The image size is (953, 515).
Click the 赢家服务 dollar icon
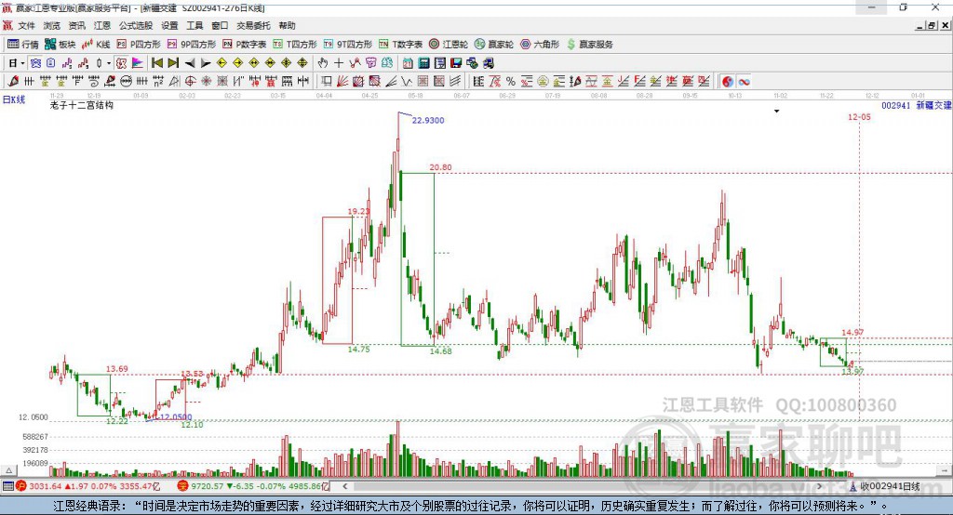click(x=570, y=45)
